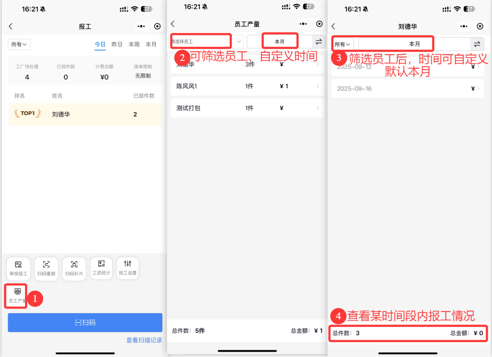The image size is (492, 357).
Task: Open the 工资统计 function
Action: [x=101, y=268]
